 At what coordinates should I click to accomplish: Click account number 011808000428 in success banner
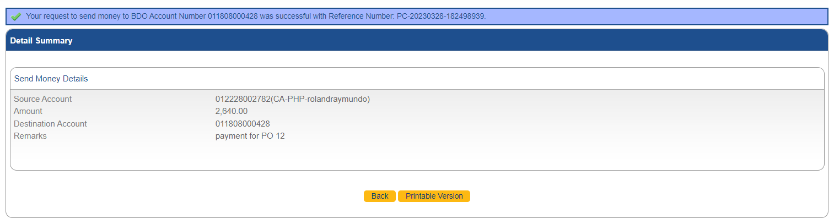tap(233, 17)
